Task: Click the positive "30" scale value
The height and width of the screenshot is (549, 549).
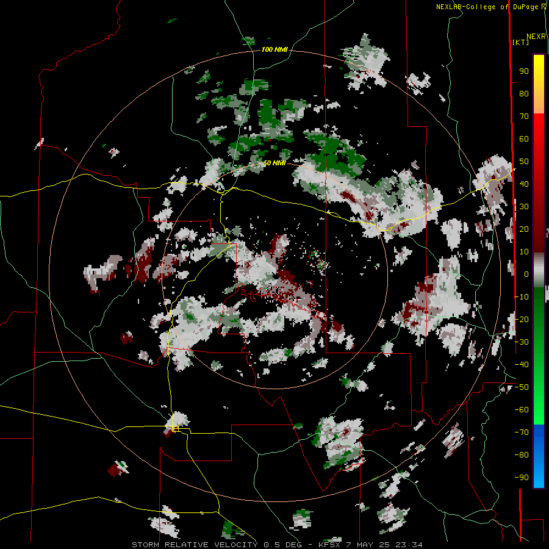Action: (x=524, y=207)
